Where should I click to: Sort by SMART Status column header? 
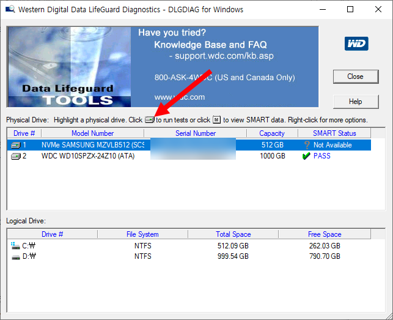click(x=334, y=133)
